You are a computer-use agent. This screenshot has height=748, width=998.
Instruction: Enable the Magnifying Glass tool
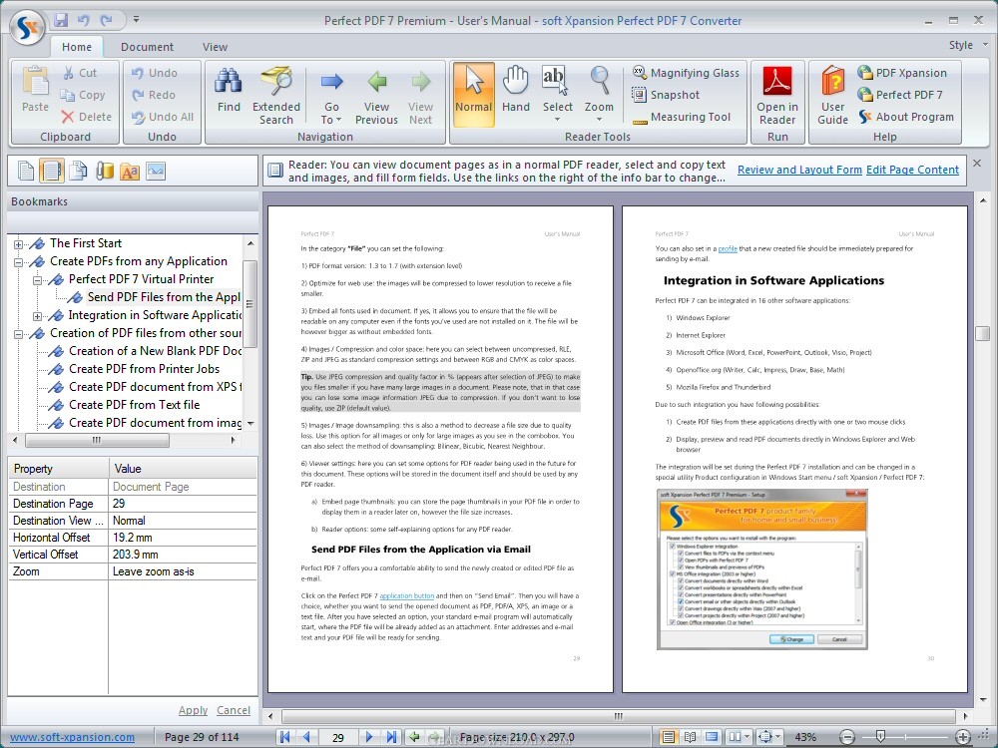687,73
